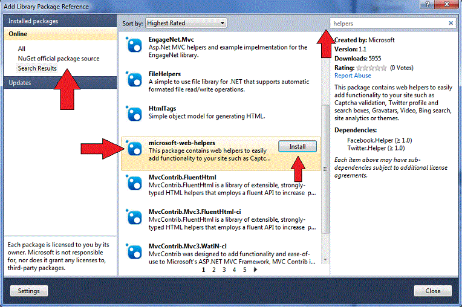Select the MvcContrib.Mvc3.WatiN-ci package title

(x=187, y=246)
